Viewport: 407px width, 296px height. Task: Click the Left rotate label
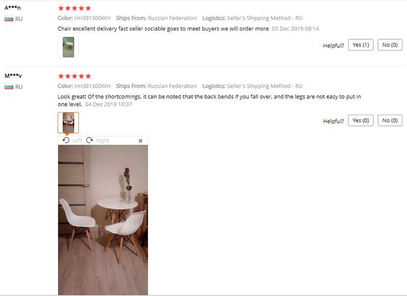tap(77, 140)
